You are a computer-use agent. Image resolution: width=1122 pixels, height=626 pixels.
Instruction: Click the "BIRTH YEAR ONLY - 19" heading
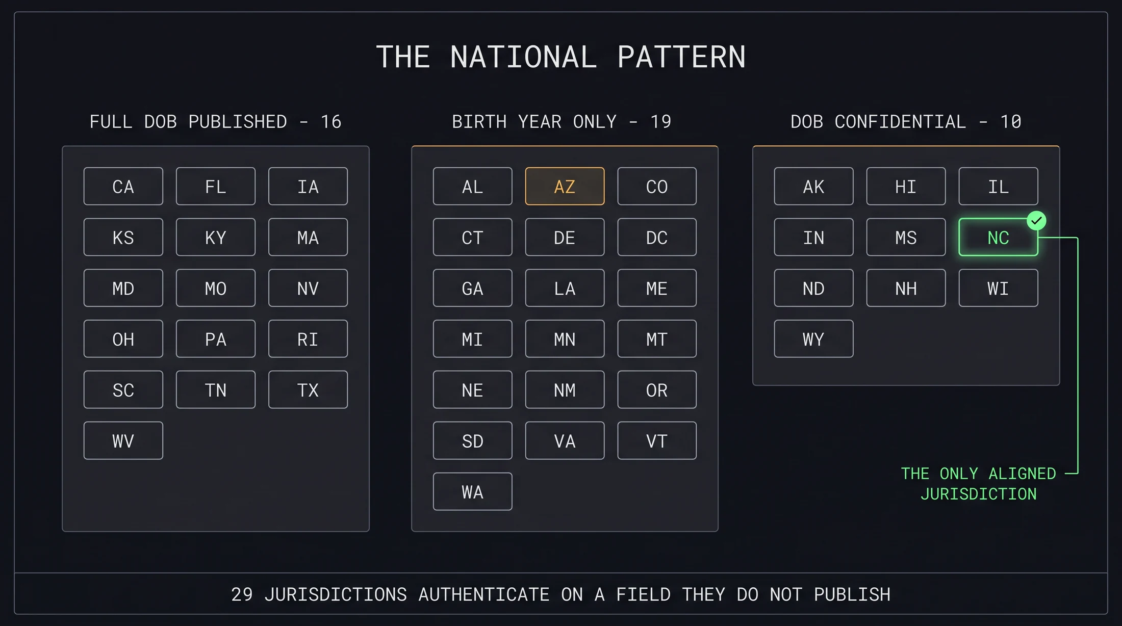pos(562,122)
